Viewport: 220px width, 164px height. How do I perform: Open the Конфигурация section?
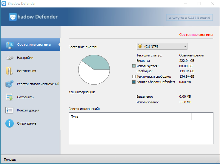coord(30,110)
